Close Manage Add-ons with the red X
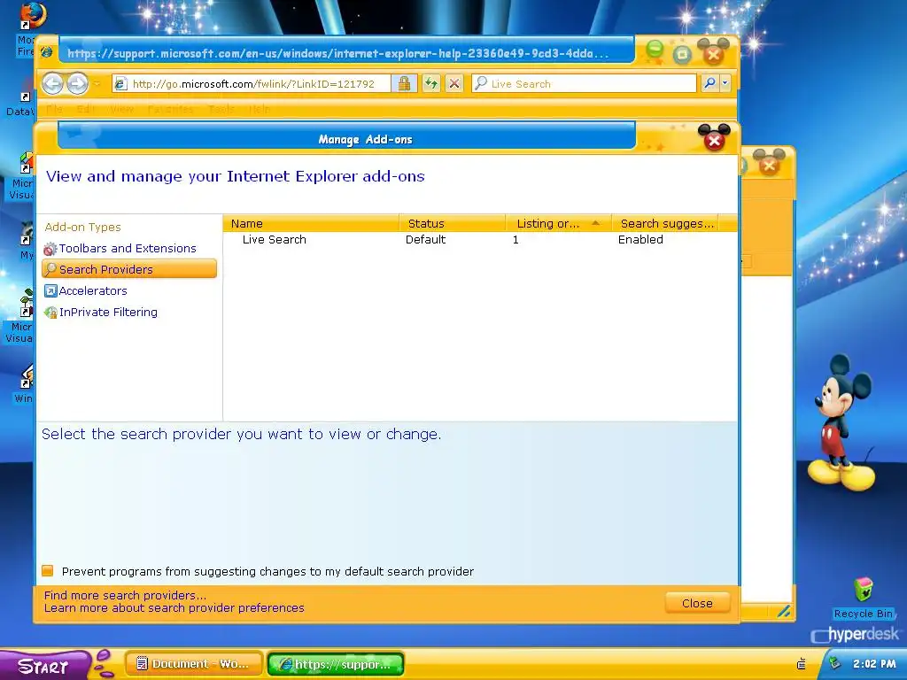 point(715,140)
